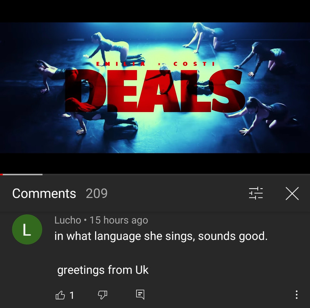The image size is (310, 308).
Task: Tap the EMILIA x COSTI title text
Action: 156,64
